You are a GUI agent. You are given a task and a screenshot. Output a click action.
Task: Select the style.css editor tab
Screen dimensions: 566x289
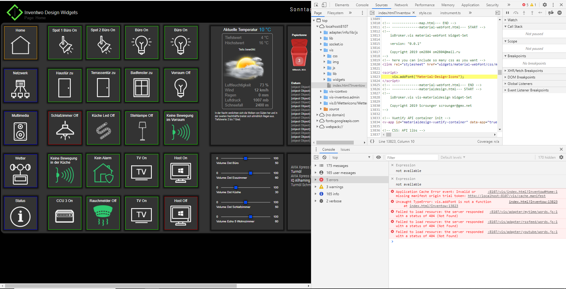(425, 13)
